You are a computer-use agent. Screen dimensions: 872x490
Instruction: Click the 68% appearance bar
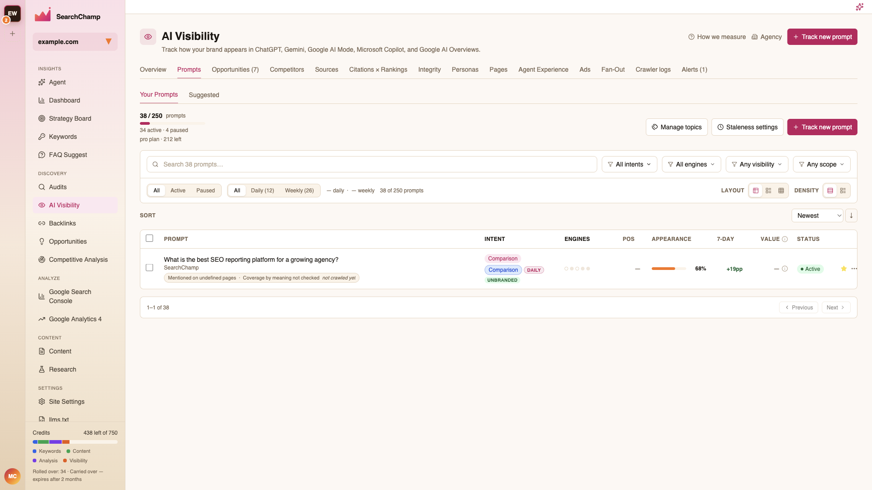click(x=669, y=269)
